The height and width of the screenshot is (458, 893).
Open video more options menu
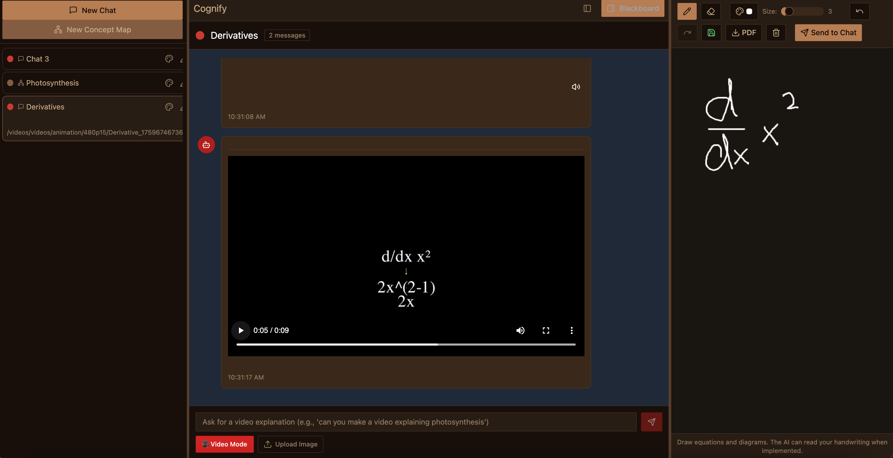[571, 330]
